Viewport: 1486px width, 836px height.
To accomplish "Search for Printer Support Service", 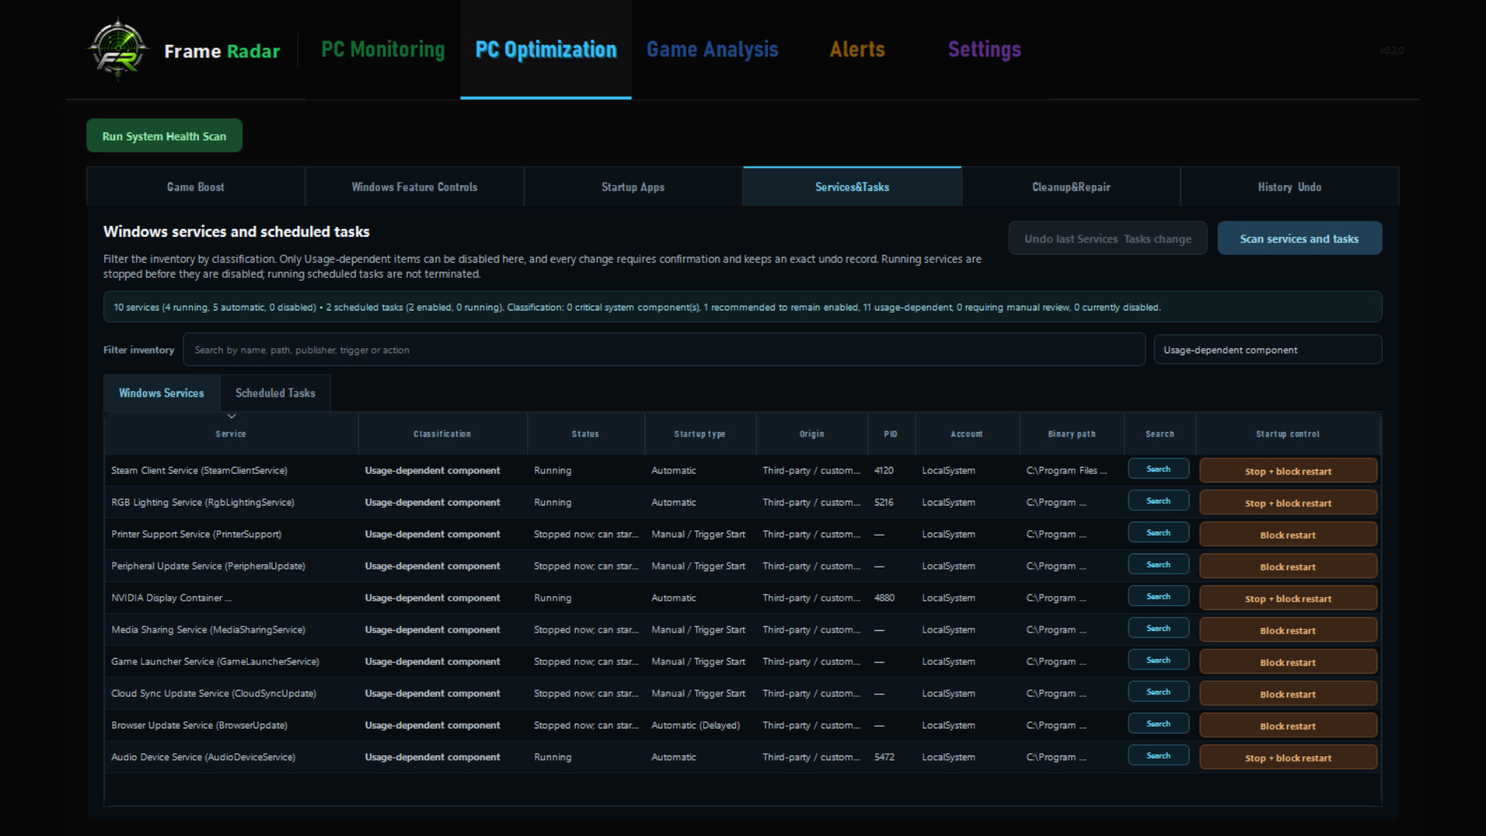I will [1159, 533].
